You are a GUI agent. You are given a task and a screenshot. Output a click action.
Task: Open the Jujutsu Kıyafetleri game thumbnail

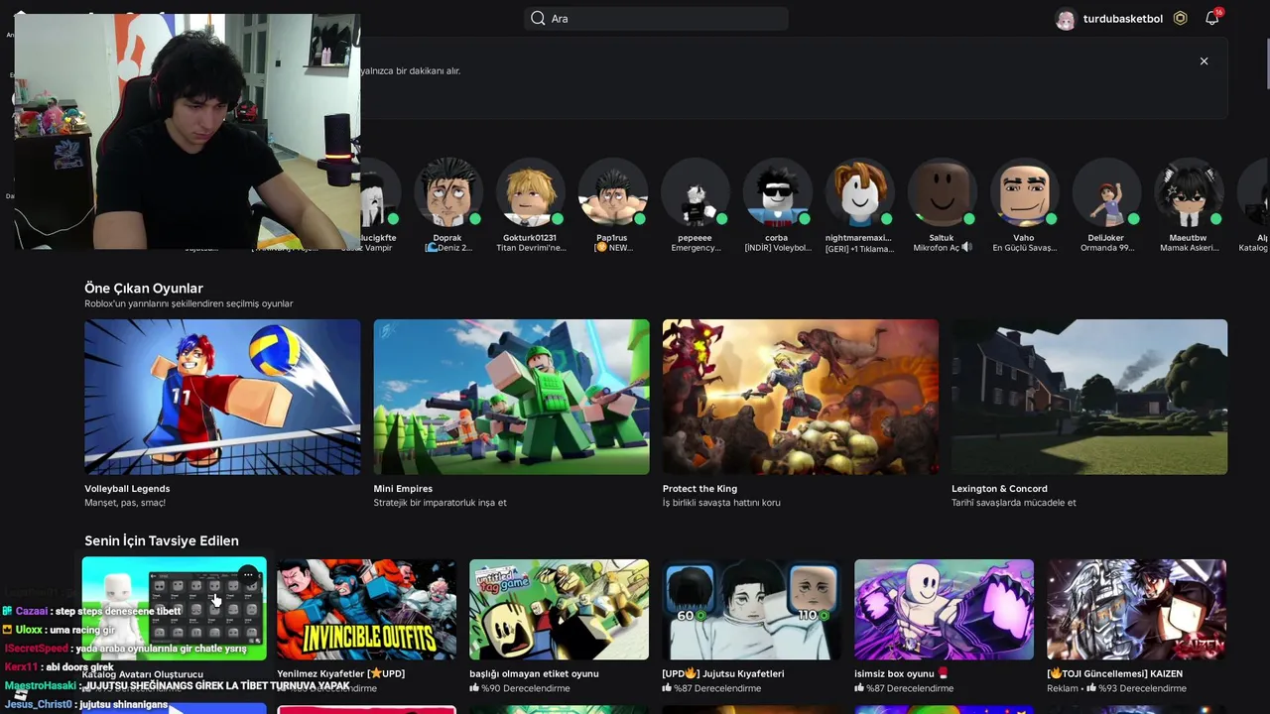pyautogui.click(x=751, y=609)
